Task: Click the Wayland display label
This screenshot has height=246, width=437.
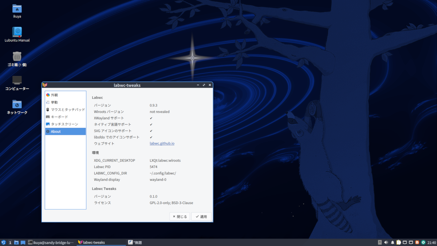Action: [107, 180]
